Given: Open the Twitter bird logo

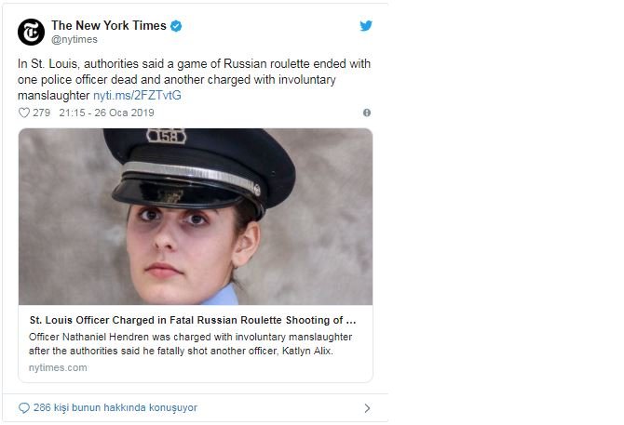Looking at the screenshot, I should pos(366,26).
